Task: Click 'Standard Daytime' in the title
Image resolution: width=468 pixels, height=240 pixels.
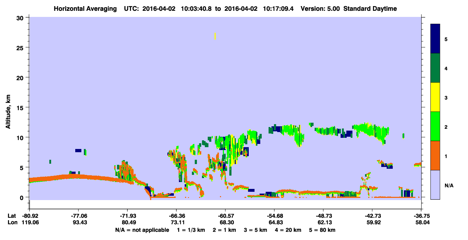Action: click(370, 9)
